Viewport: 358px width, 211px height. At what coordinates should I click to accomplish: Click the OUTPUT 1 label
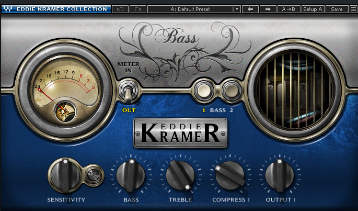[x=281, y=199]
